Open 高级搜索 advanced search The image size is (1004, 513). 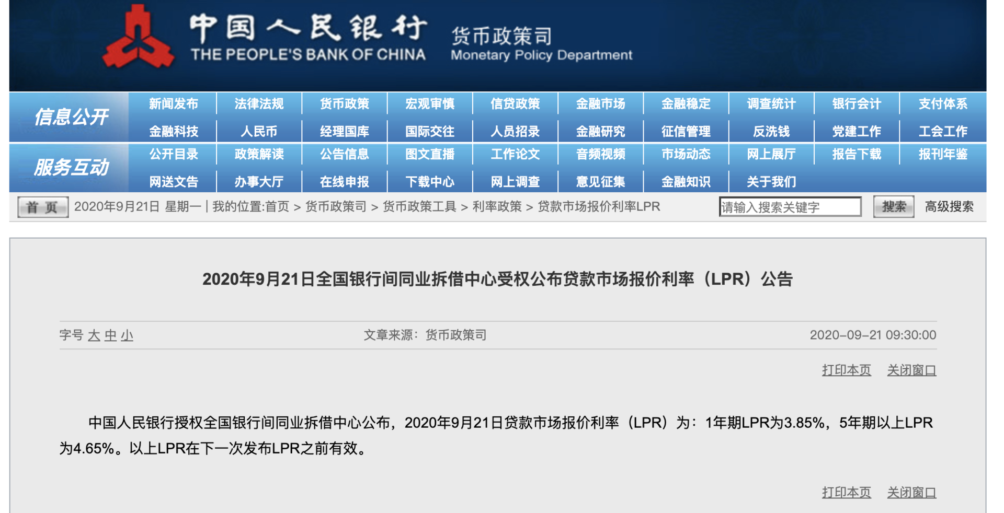click(x=949, y=207)
